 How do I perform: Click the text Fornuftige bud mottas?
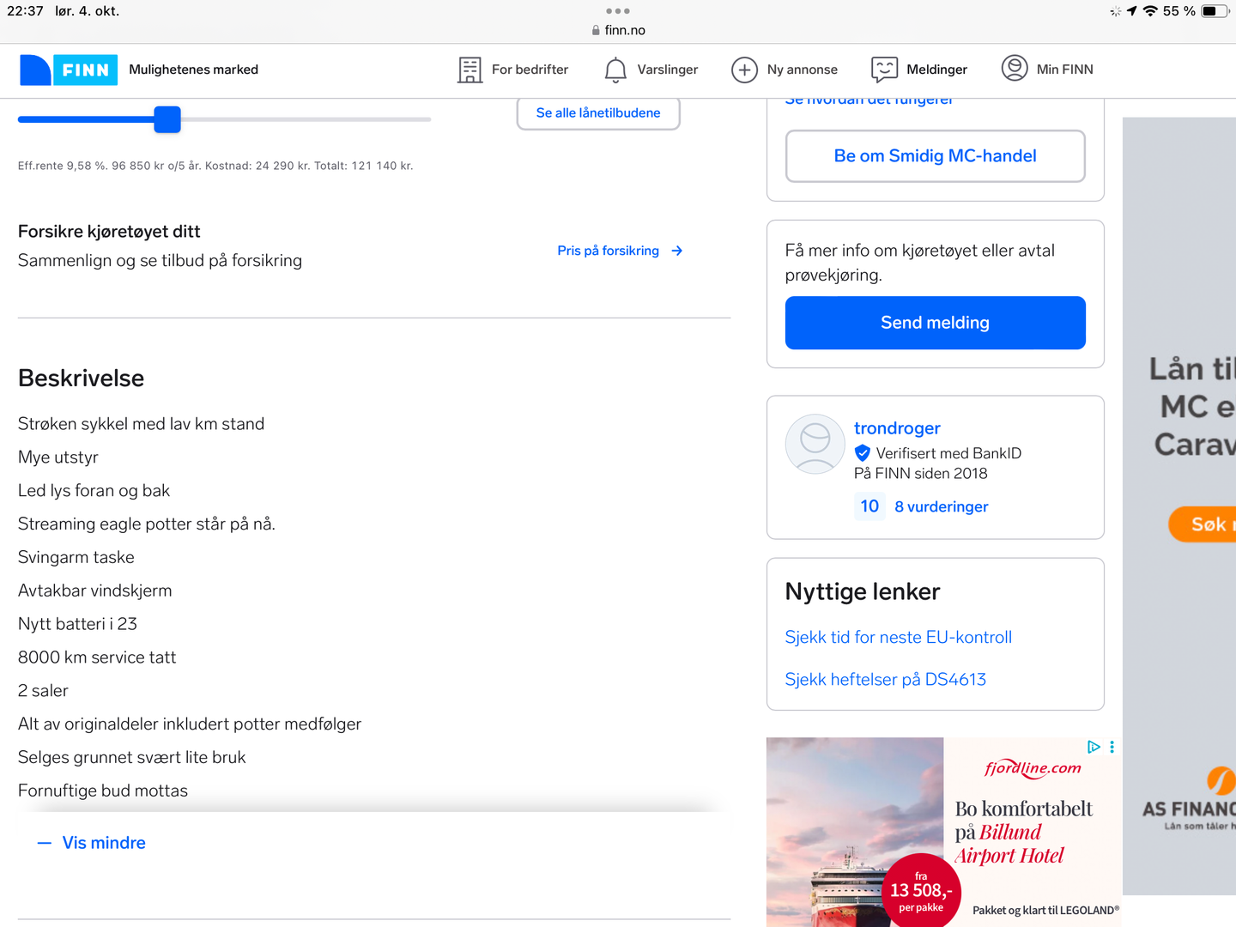tap(103, 791)
